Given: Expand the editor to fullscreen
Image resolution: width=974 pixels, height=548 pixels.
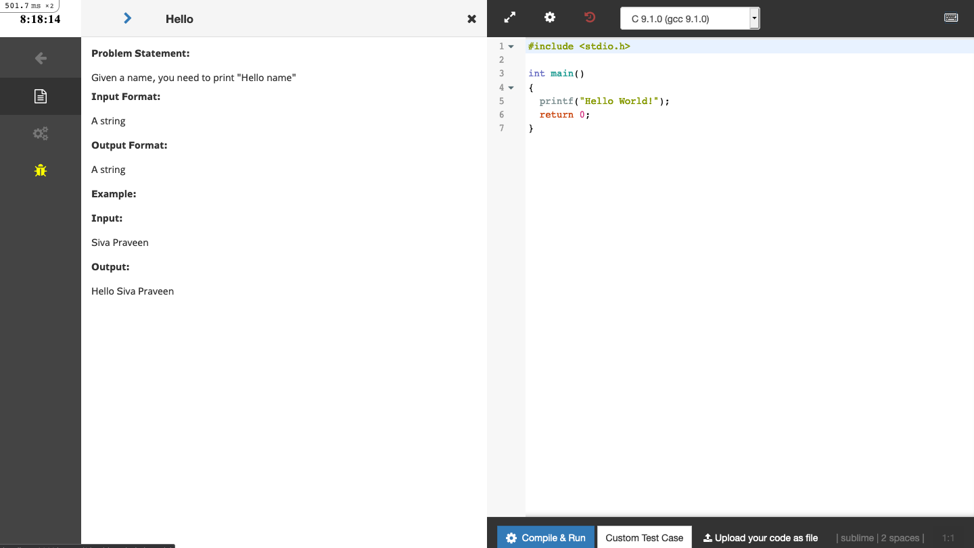Looking at the screenshot, I should (x=510, y=17).
